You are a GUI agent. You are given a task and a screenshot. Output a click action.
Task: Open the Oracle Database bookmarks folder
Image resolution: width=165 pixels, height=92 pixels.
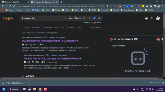[127, 10]
